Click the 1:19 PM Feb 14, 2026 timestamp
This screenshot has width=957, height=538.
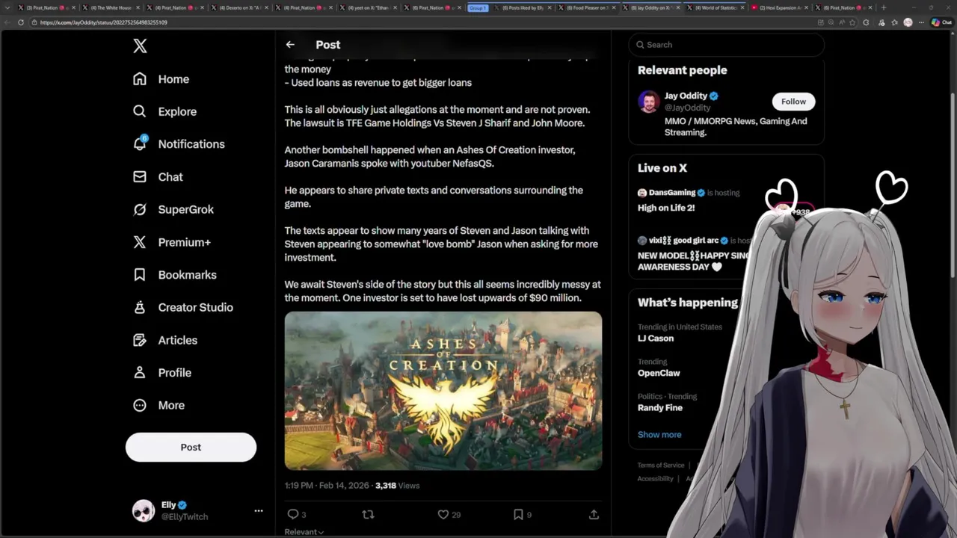coord(327,486)
